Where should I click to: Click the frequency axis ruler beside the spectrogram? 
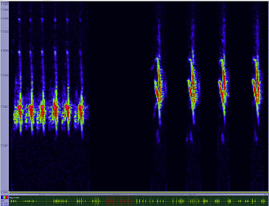tap(4, 97)
